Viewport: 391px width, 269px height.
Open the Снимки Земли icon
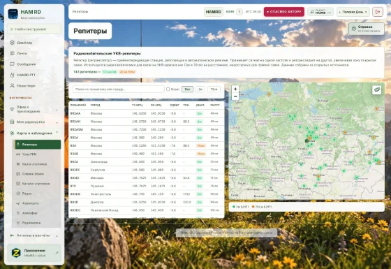[x=18, y=174]
